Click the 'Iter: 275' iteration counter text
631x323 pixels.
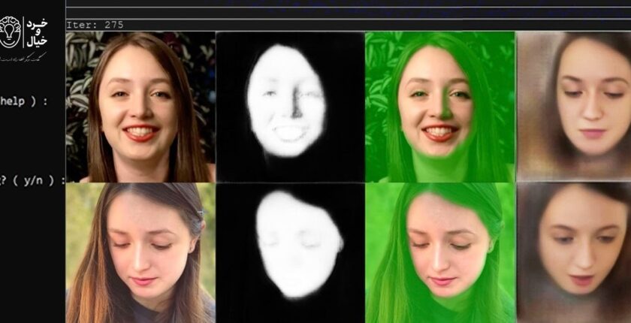point(95,25)
